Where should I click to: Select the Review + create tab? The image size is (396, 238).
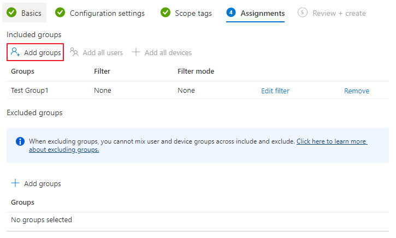point(332,13)
